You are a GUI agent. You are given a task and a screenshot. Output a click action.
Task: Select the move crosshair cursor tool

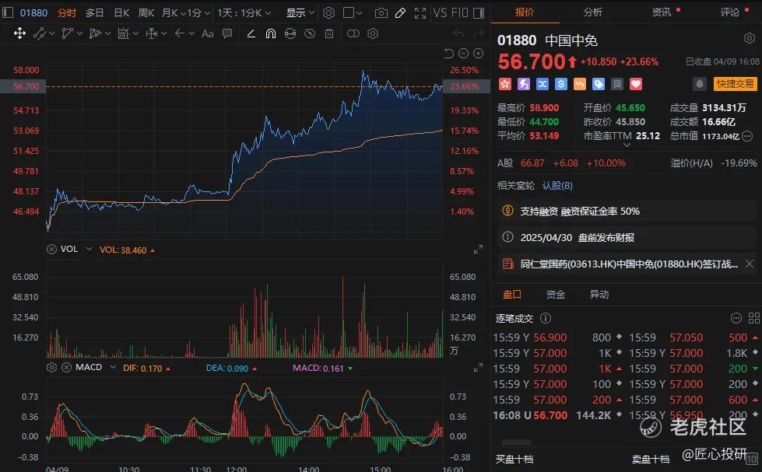click(x=19, y=33)
